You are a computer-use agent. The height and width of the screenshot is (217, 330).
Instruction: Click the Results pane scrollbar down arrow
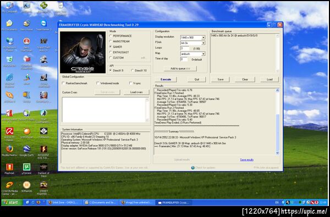[277, 153]
